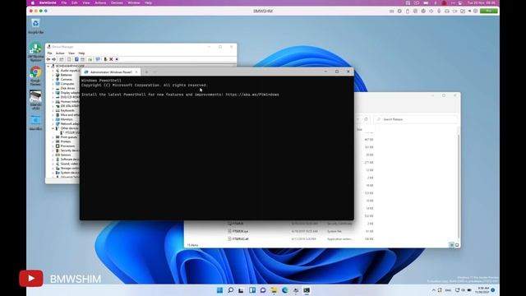526x296 pixels.
Task: Collapse Other devices node in Device Manager
Action: 53,128
